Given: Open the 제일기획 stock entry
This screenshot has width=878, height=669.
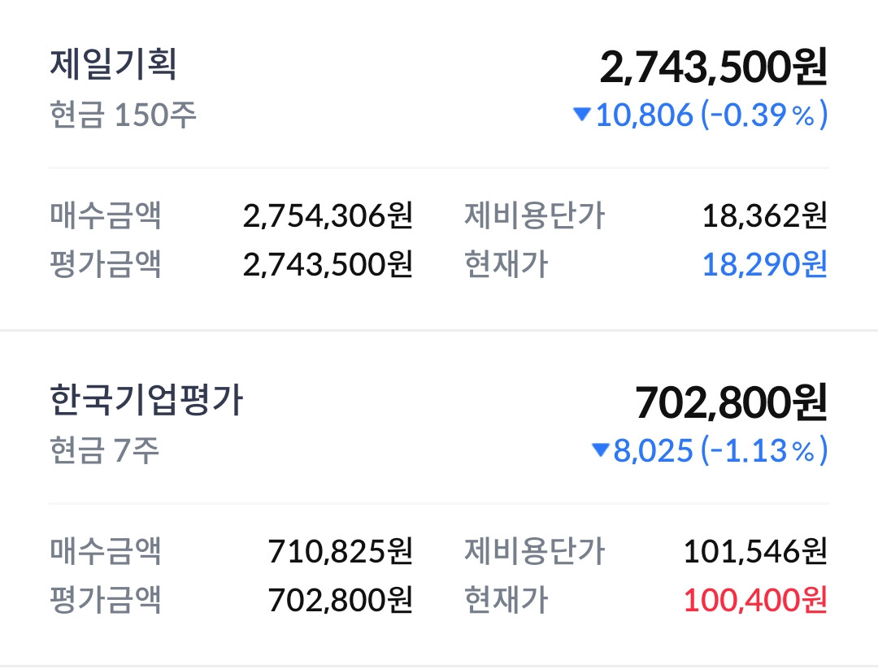Looking at the screenshot, I should click(113, 64).
